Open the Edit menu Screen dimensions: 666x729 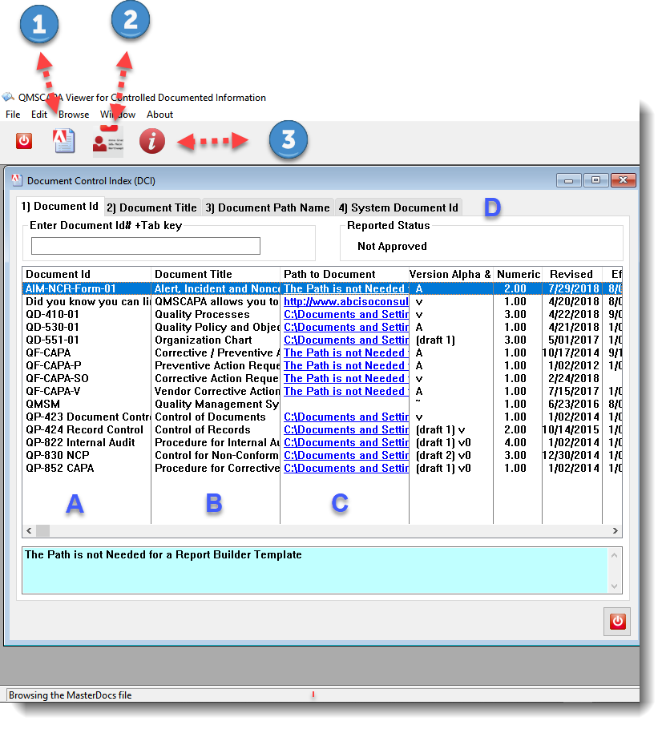[x=38, y=115]
